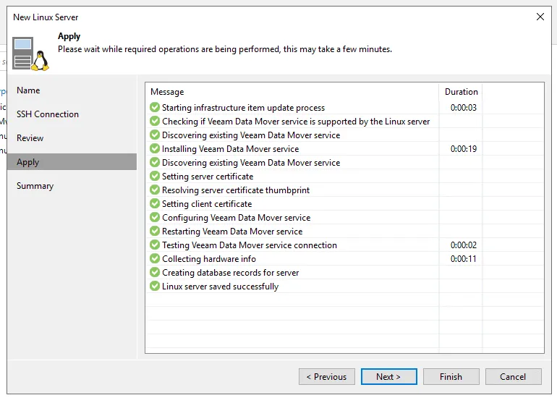Open the Name wizard step

pos(29,90)
